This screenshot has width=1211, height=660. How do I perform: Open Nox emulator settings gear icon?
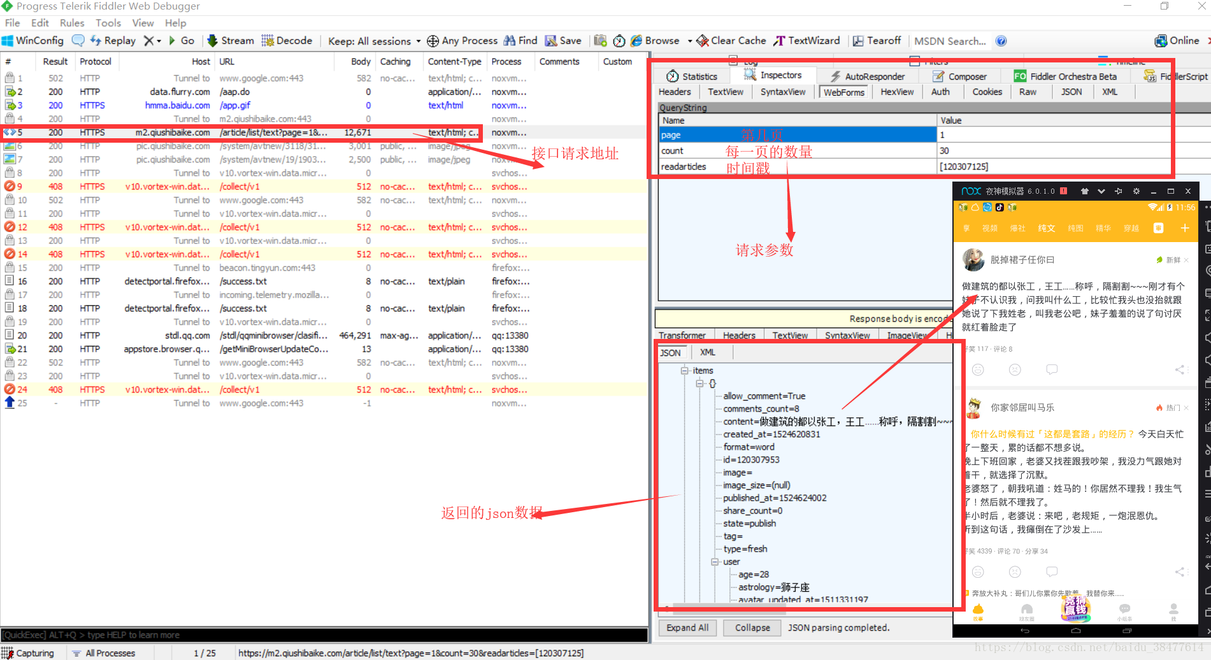1136,191
